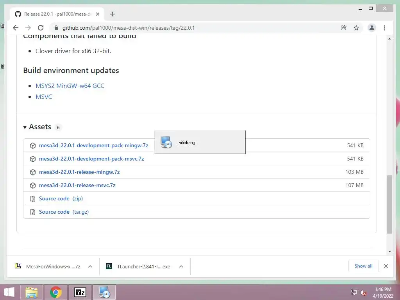Click package icon beside release-msvc.7z
The width and height of the screenshot is (400, 300).
pos(33,186)
